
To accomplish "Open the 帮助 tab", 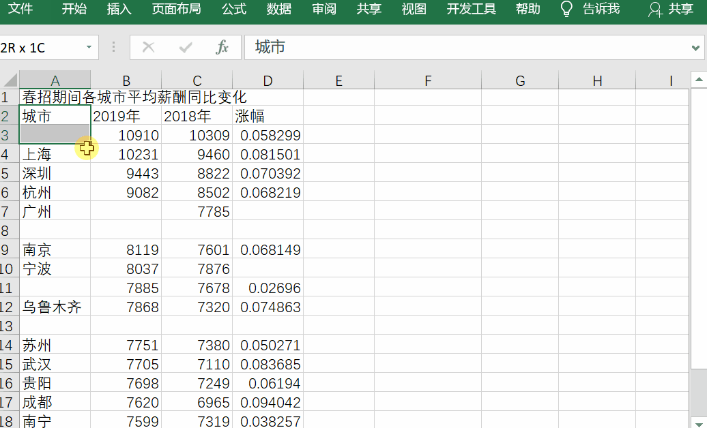I will tap(528, 9).
